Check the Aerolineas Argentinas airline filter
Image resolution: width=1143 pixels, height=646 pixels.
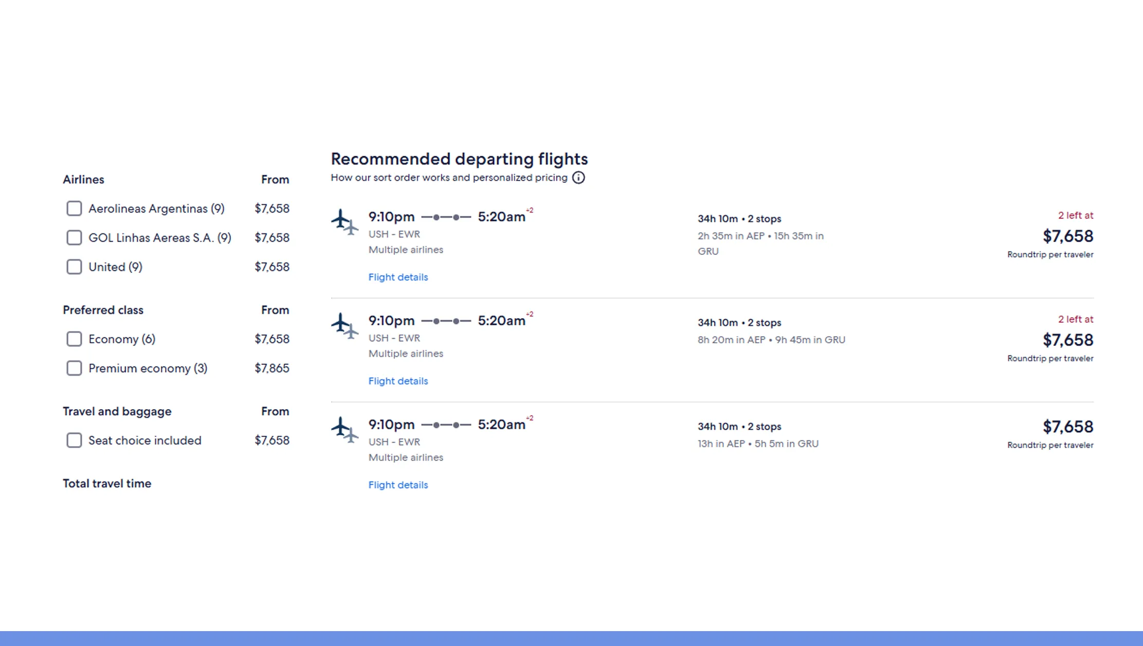(x=74, y=208)
